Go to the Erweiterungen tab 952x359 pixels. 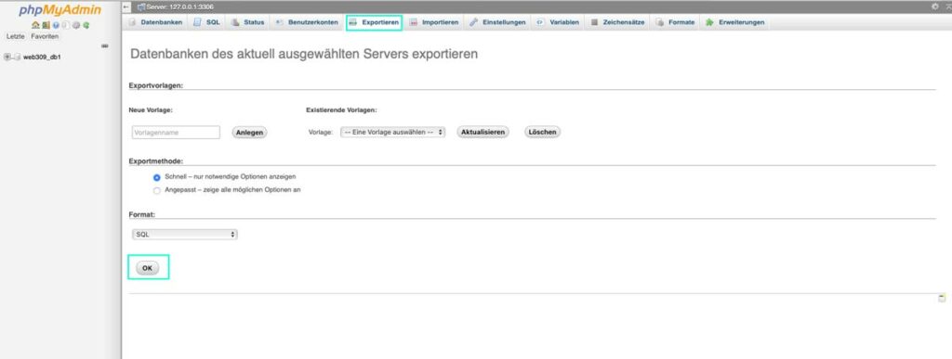[x=734, y=22]
